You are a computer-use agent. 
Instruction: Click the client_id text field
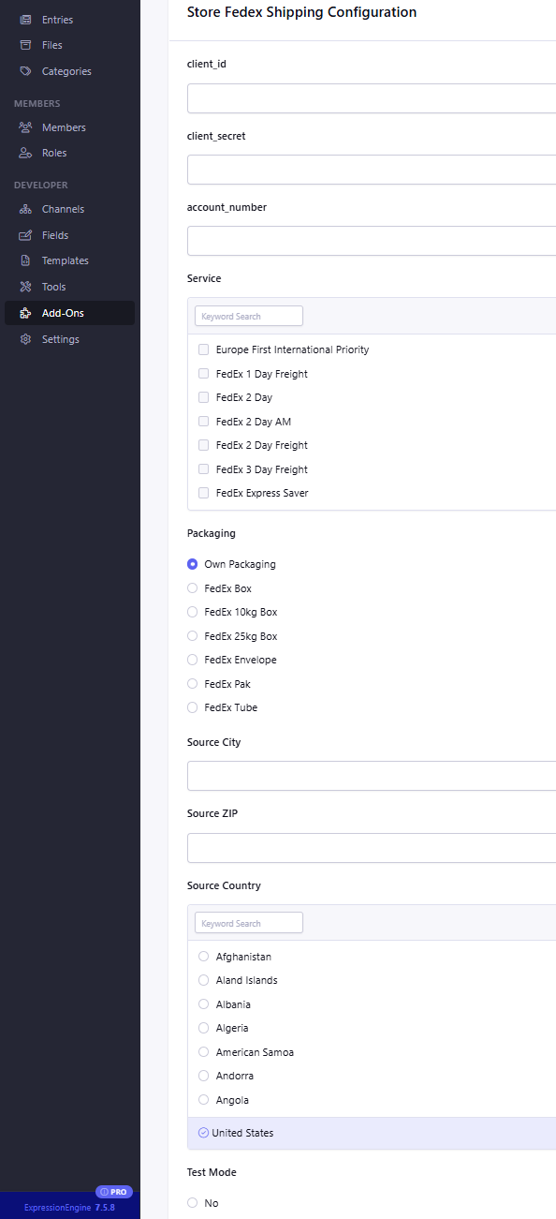[x=372, y=98]
